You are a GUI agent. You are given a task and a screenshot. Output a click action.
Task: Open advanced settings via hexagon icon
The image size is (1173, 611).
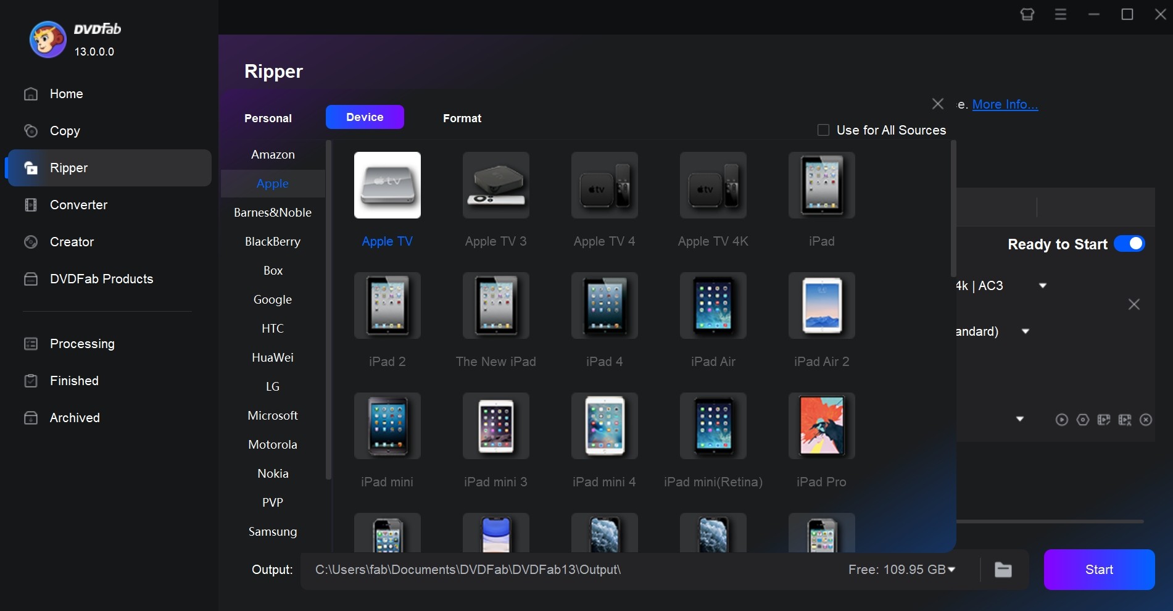[x=1083, y=419]
